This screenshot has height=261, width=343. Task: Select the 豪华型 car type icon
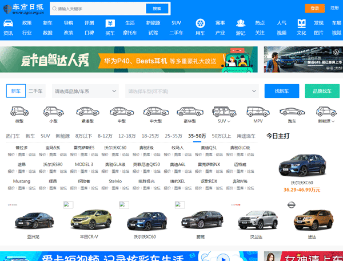click(190, 111)
